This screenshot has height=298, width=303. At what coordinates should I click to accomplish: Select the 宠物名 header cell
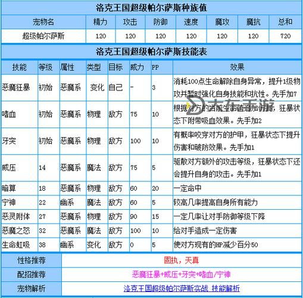[43, 22]
